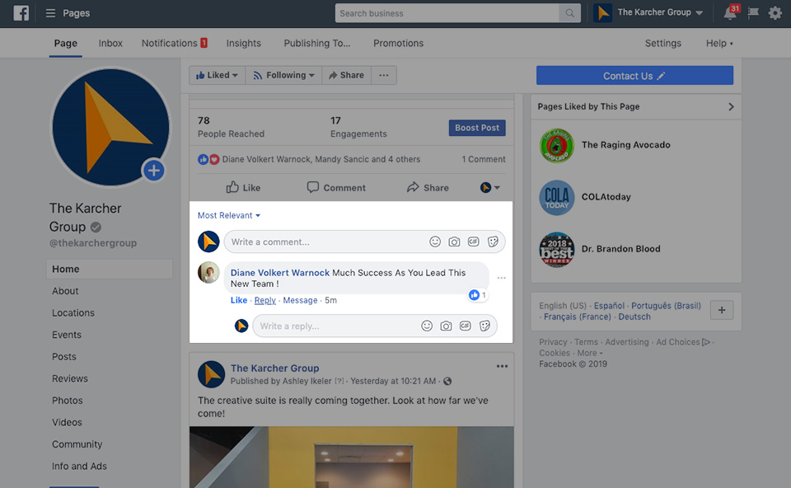Click the COLAtoday page logo
Screen dimensions: 791x488
[556, 197]
